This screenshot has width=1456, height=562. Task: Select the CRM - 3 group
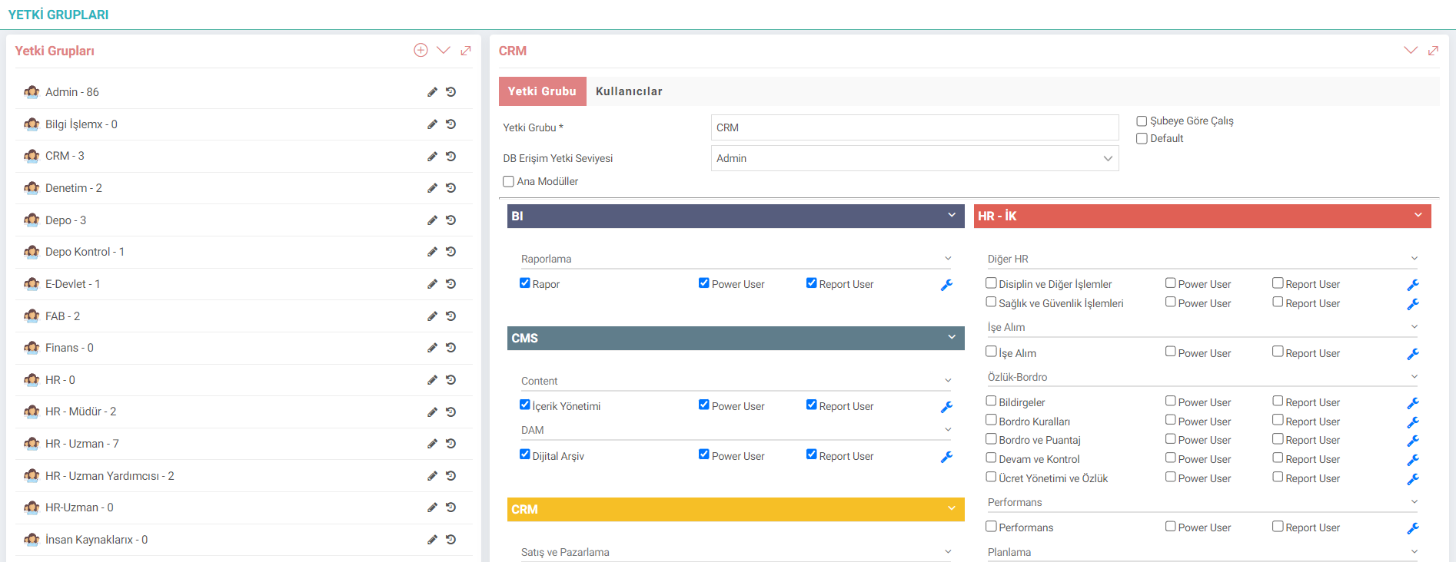coord(65,156)
